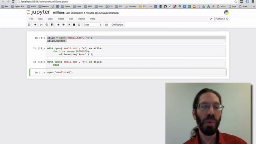Click inside the In [12] code cell

coord(136,51)
